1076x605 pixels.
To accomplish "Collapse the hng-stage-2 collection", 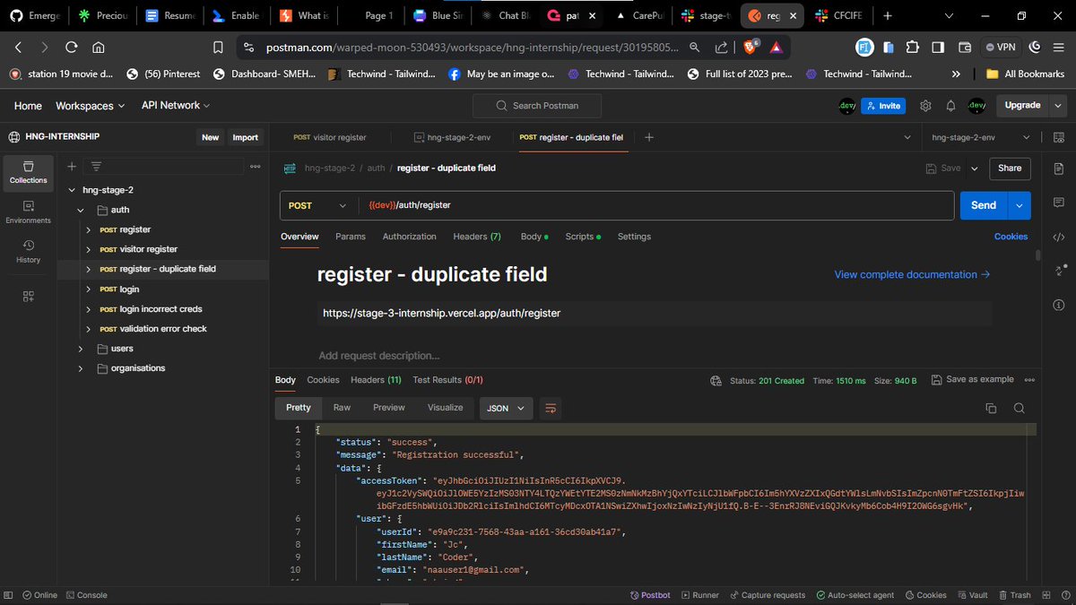I will [71, 190].
